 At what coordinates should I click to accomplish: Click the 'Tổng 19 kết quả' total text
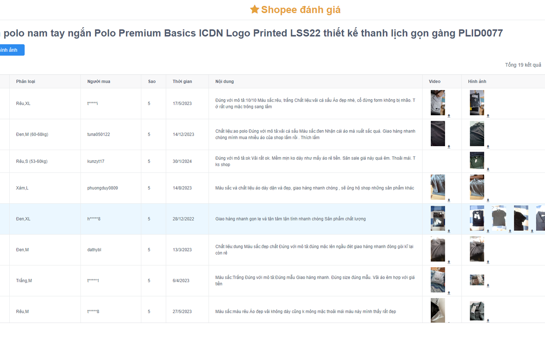point(523,65)
